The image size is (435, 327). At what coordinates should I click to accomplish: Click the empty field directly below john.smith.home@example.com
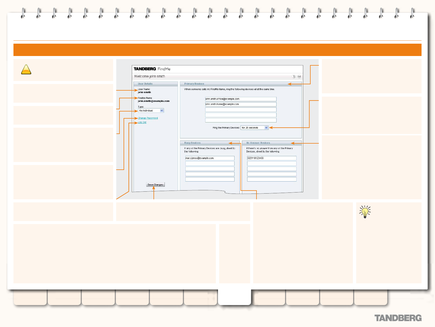241,110
